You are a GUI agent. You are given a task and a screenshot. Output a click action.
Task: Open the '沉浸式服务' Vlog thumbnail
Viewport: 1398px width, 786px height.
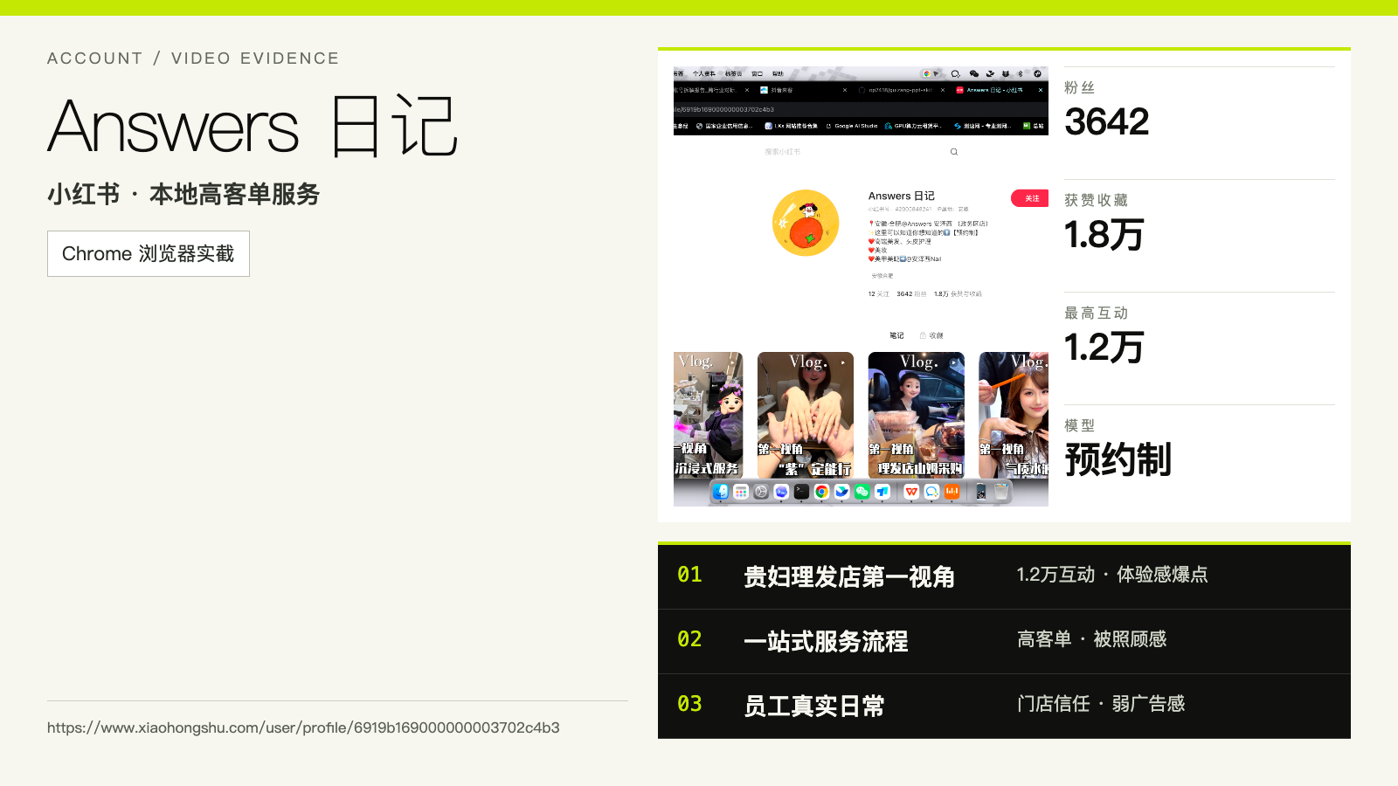pos(709,415)
